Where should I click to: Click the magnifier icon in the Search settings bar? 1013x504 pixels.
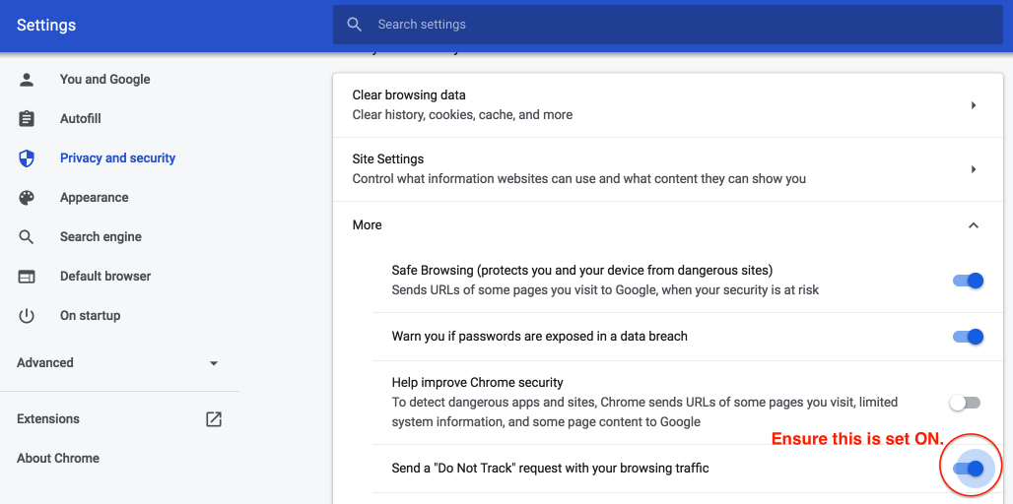[354, 25]
